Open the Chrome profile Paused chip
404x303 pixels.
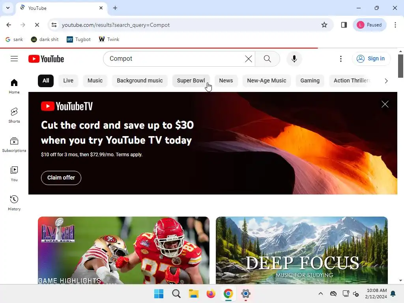click(x=369, y=25)
